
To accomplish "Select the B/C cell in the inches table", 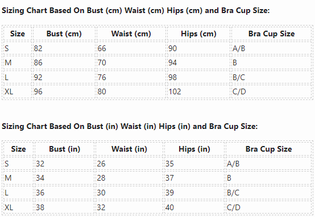I will click(268, 193).
